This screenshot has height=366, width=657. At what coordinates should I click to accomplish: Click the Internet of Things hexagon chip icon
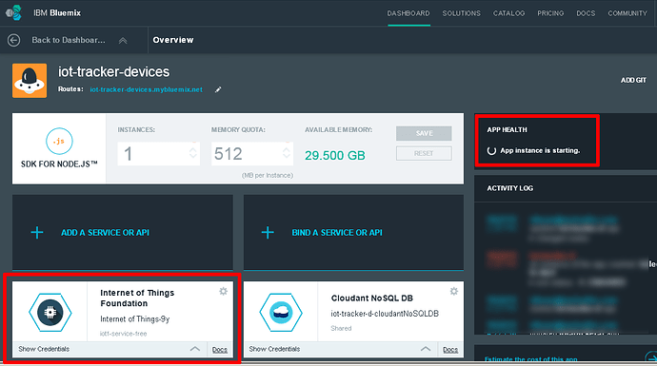pos(50,313)
